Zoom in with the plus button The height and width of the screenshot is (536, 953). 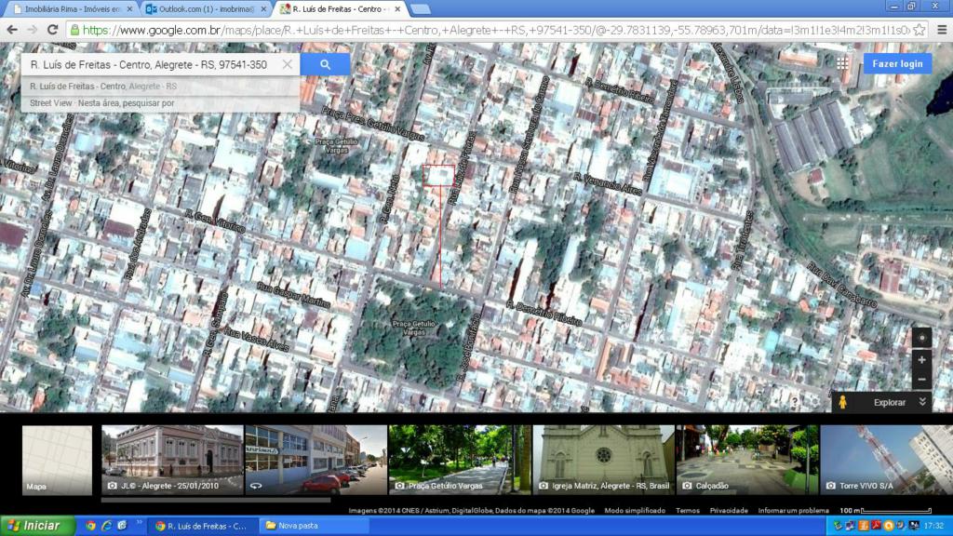click(921, 360)
